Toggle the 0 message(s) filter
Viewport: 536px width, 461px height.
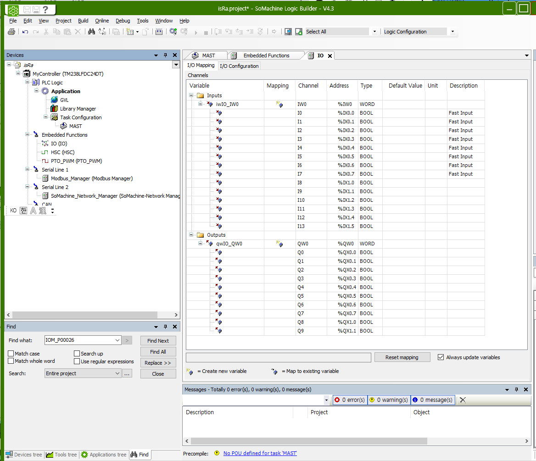point(432,400)
